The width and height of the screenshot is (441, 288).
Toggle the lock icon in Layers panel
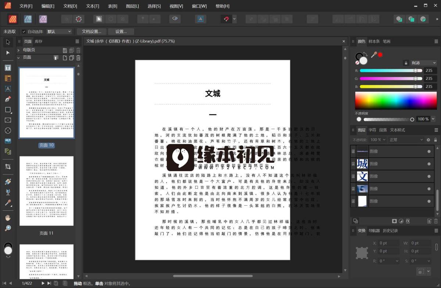435,140
